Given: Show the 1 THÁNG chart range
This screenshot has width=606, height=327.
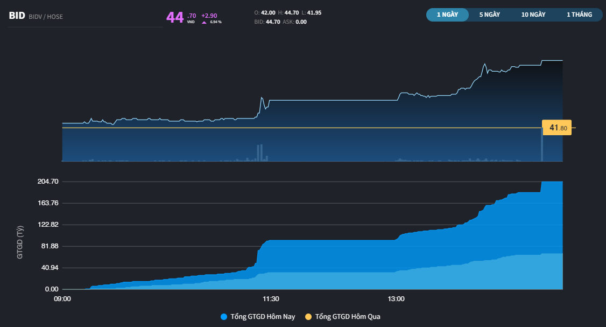Looking at the screenshot, I should (579, 15).
